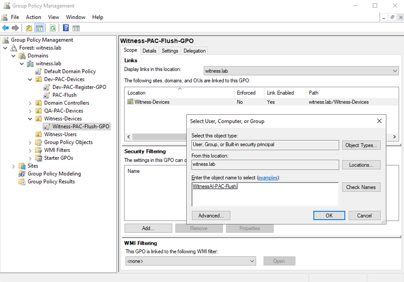The image size is (404, 282).
Task: Open the File menu
Action: [x=15, y=17]
